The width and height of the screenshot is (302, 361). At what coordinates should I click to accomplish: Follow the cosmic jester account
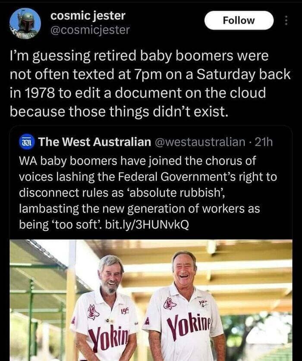click(x=239, y=20)
